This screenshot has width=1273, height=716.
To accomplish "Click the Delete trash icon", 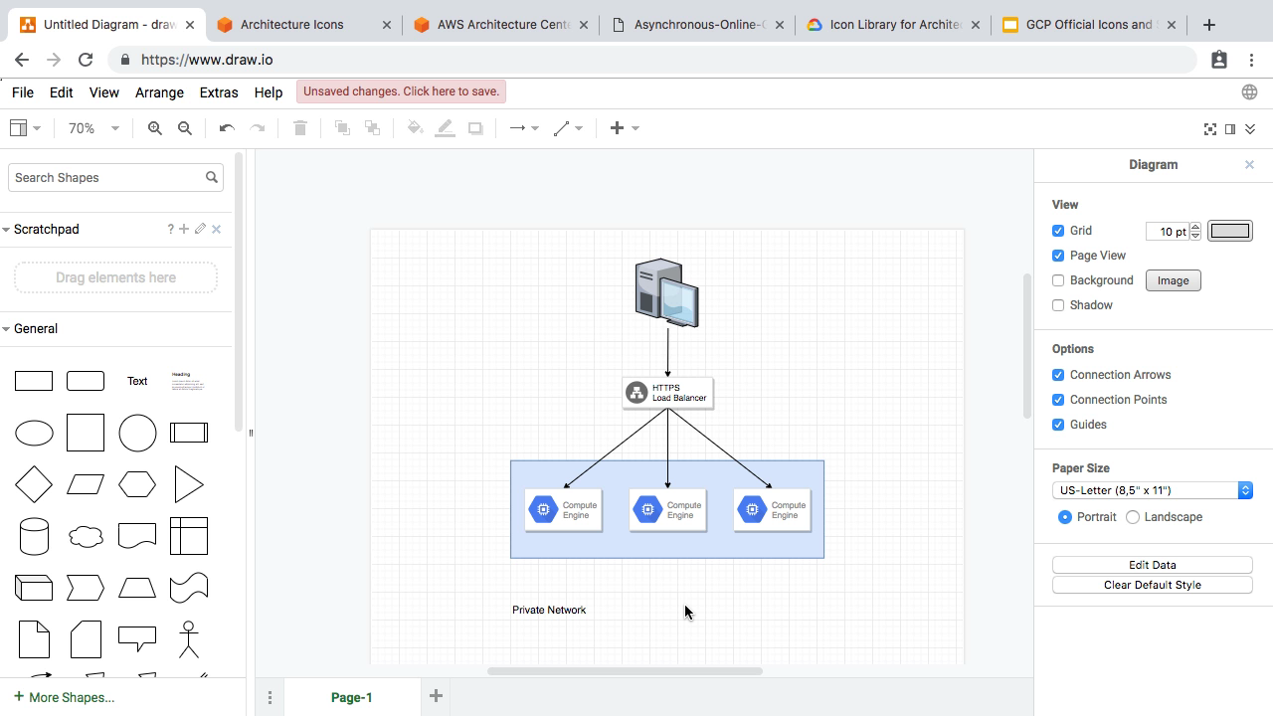I will click(300, 128).
